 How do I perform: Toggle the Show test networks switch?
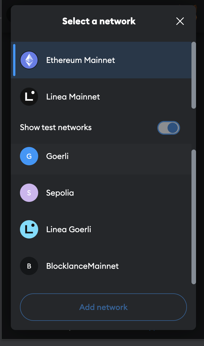point(169,128)
